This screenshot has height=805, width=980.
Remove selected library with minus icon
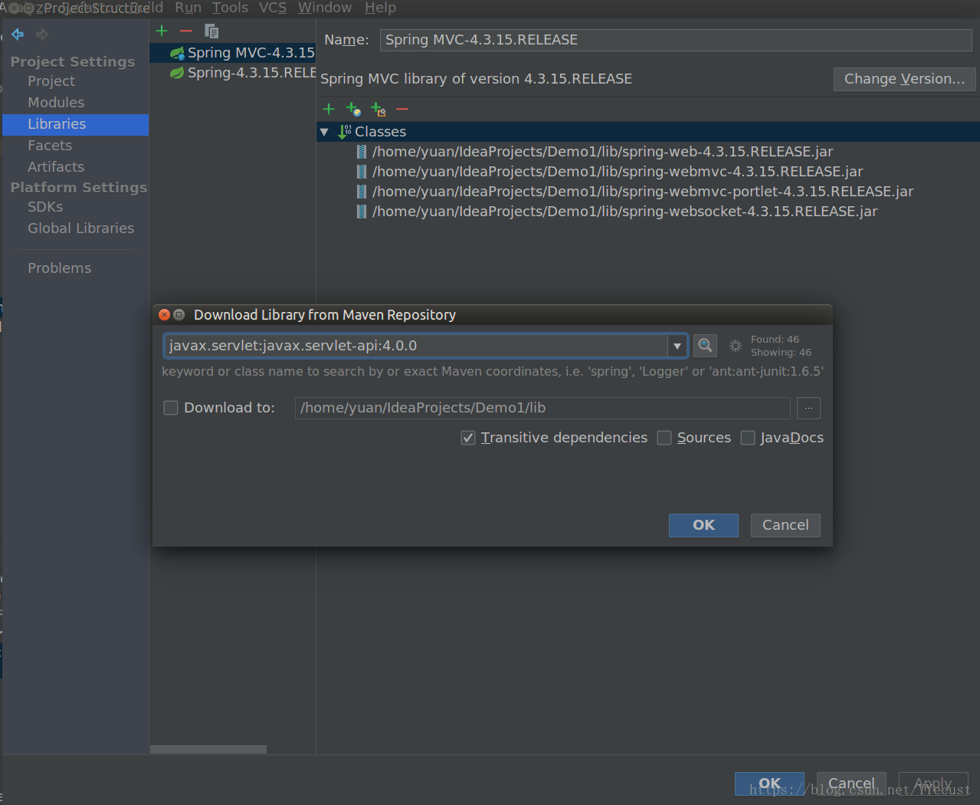[186, 31]
